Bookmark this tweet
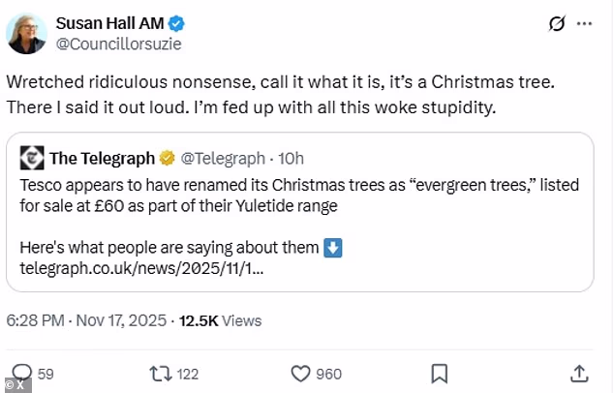 coord(439,373)
